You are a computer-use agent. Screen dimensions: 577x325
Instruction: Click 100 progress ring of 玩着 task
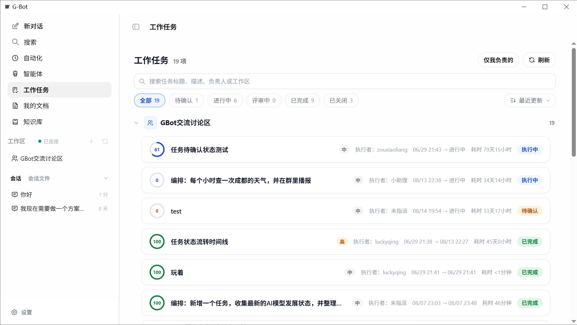point(157,272)
